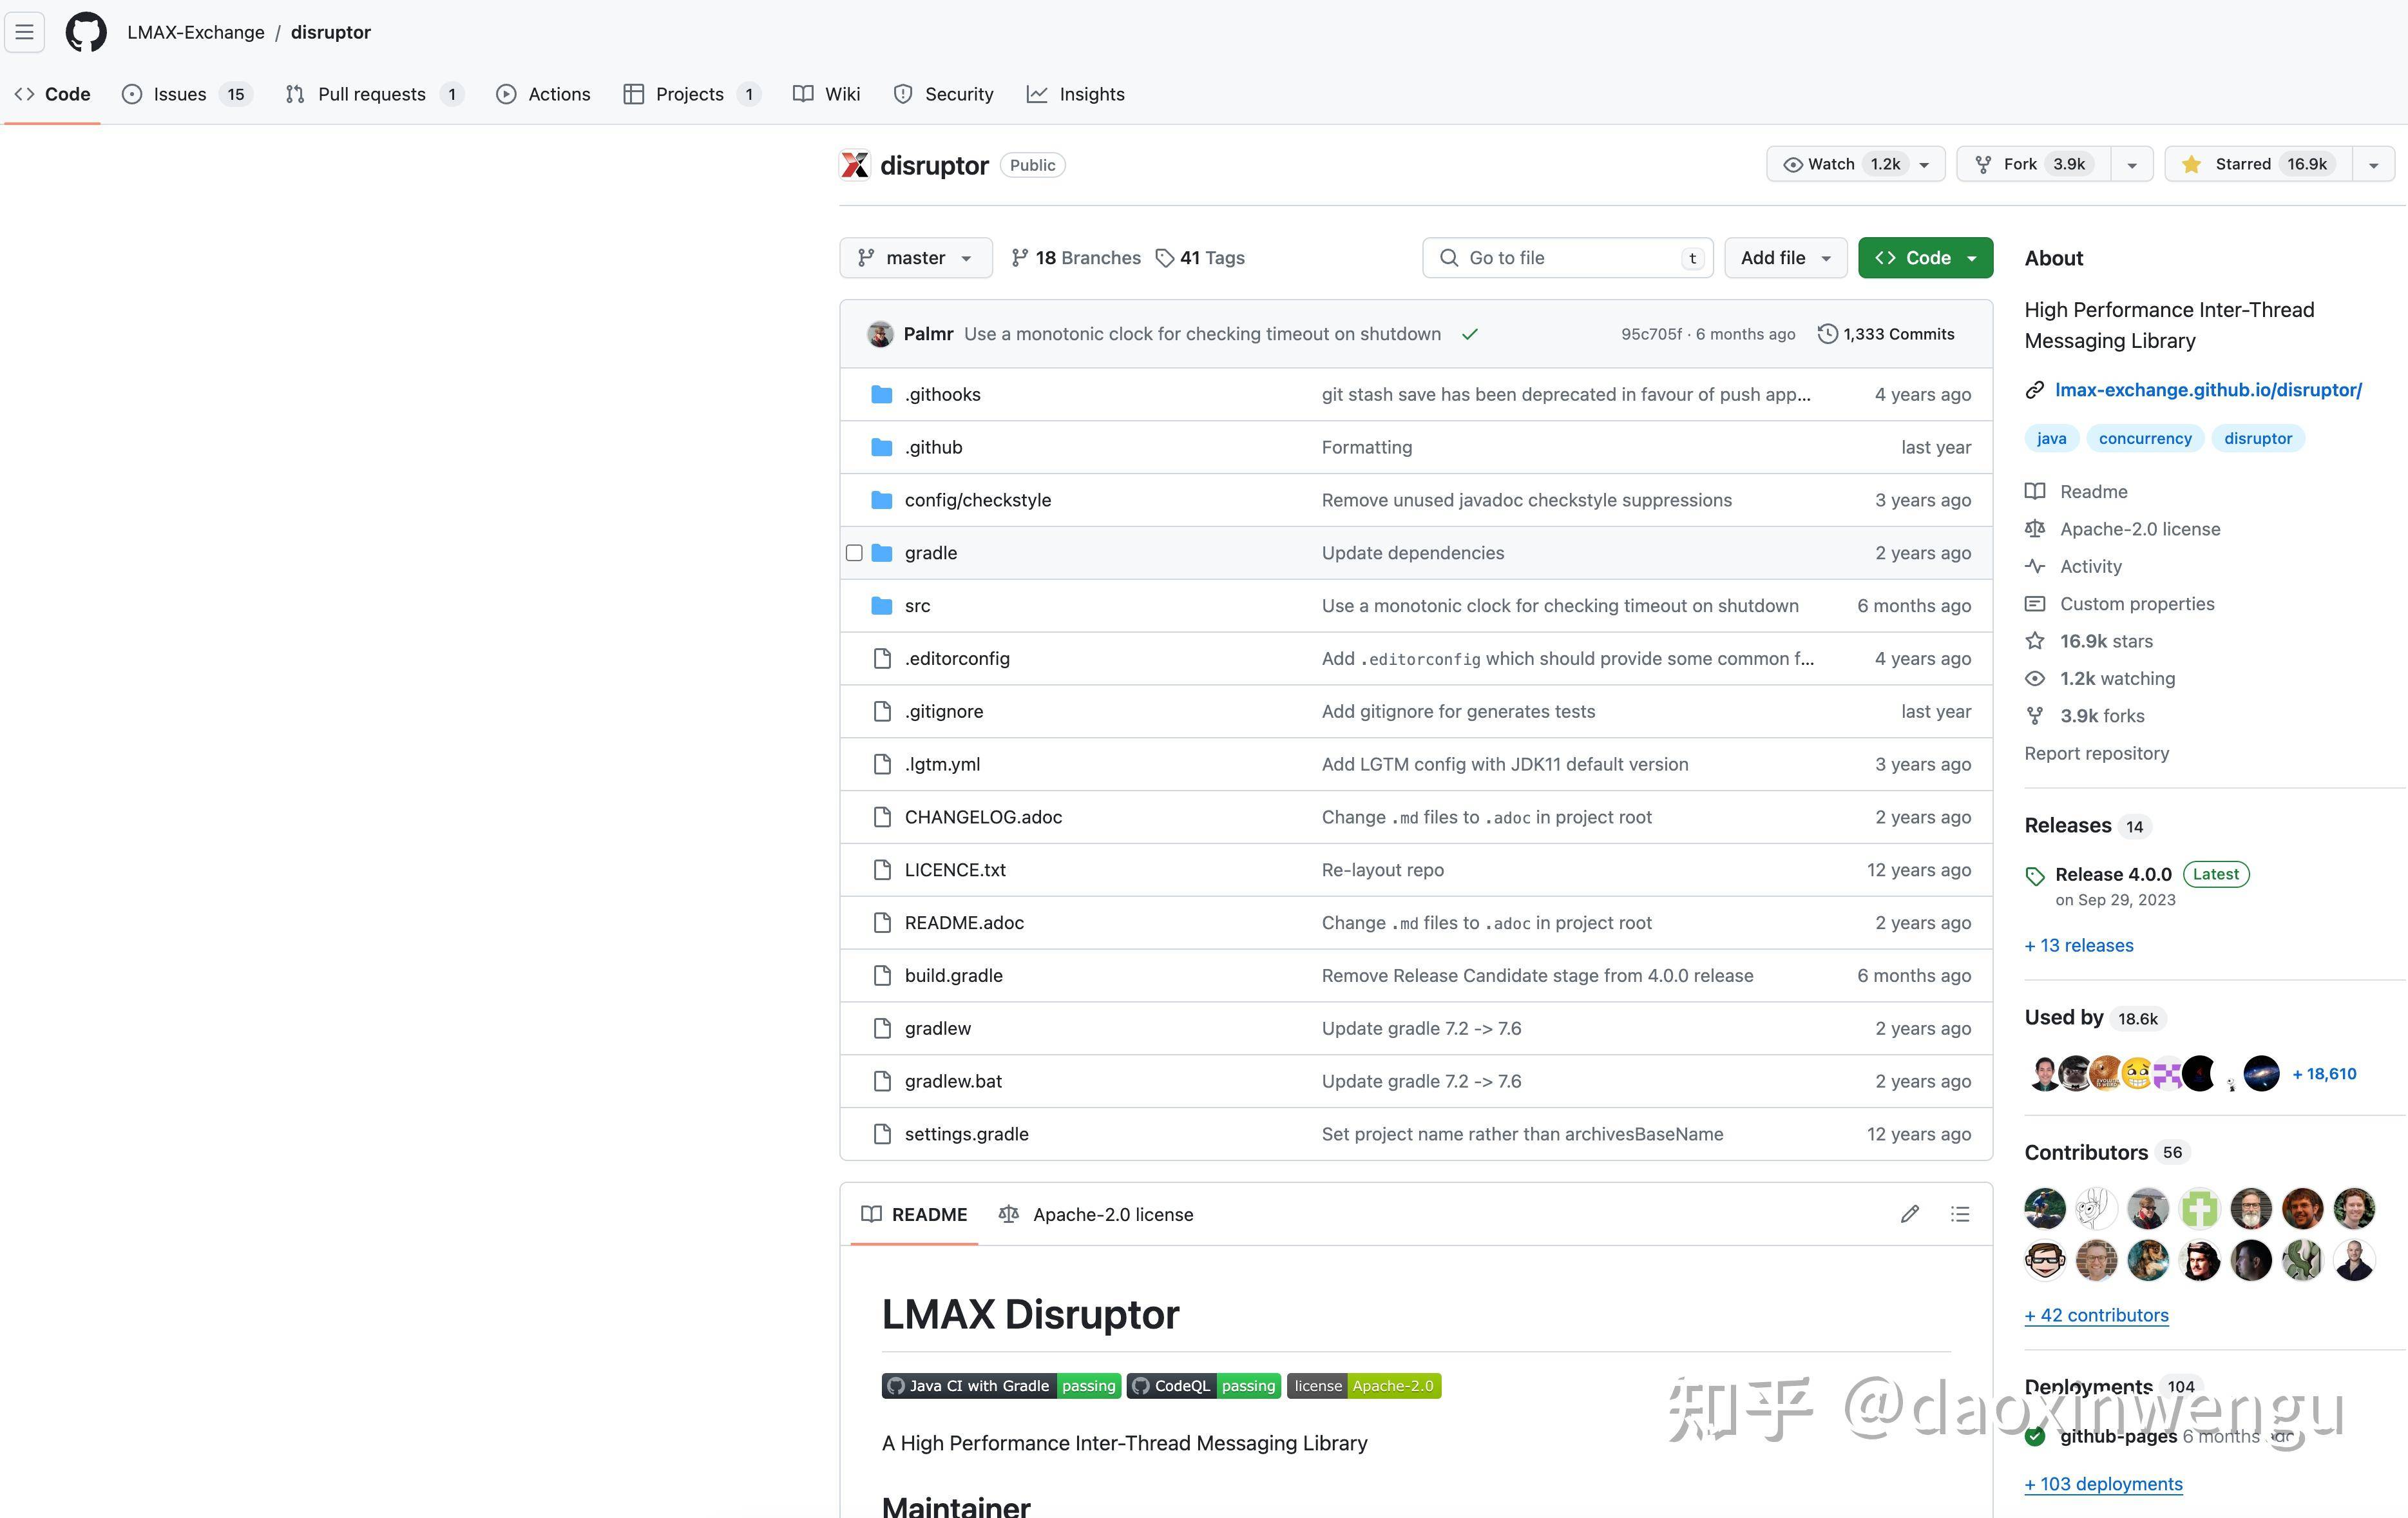The width and height of the screenshot is (2408, 1518).
Task: Open the LMAX-Exchange organization breadcrumb
Action: pos(196,32)
